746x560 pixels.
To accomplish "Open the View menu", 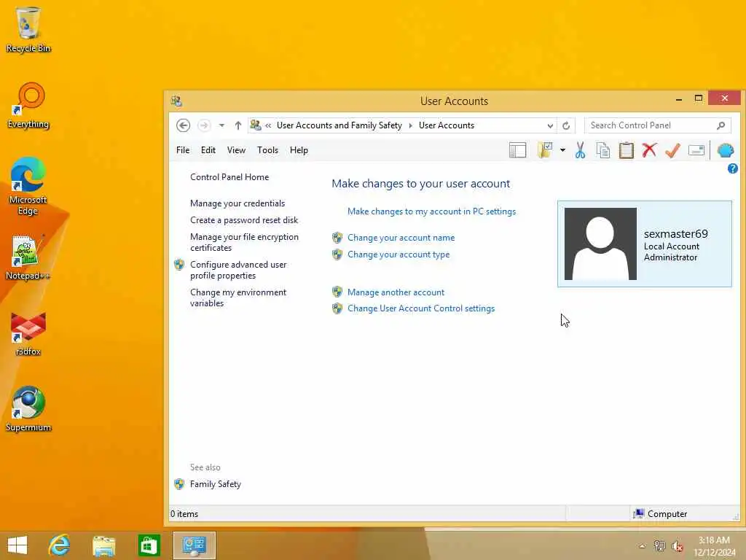I will point(236,150).
